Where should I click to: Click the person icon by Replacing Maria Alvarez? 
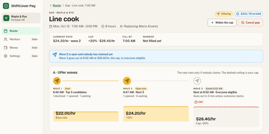pyautogui.click(x=121, y=26)
